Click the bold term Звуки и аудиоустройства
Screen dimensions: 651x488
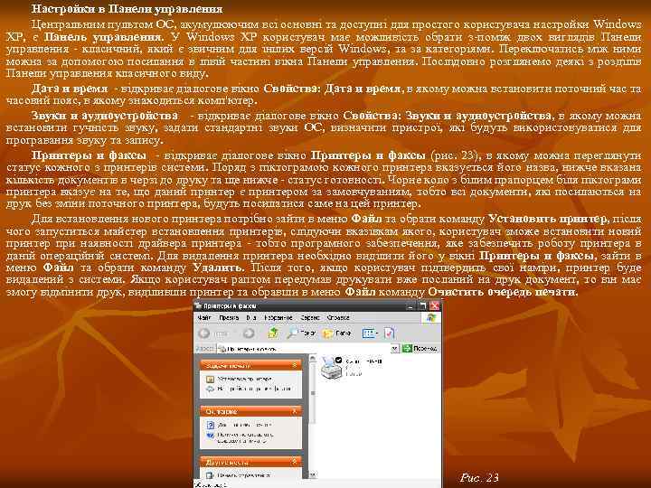[105, 116]
